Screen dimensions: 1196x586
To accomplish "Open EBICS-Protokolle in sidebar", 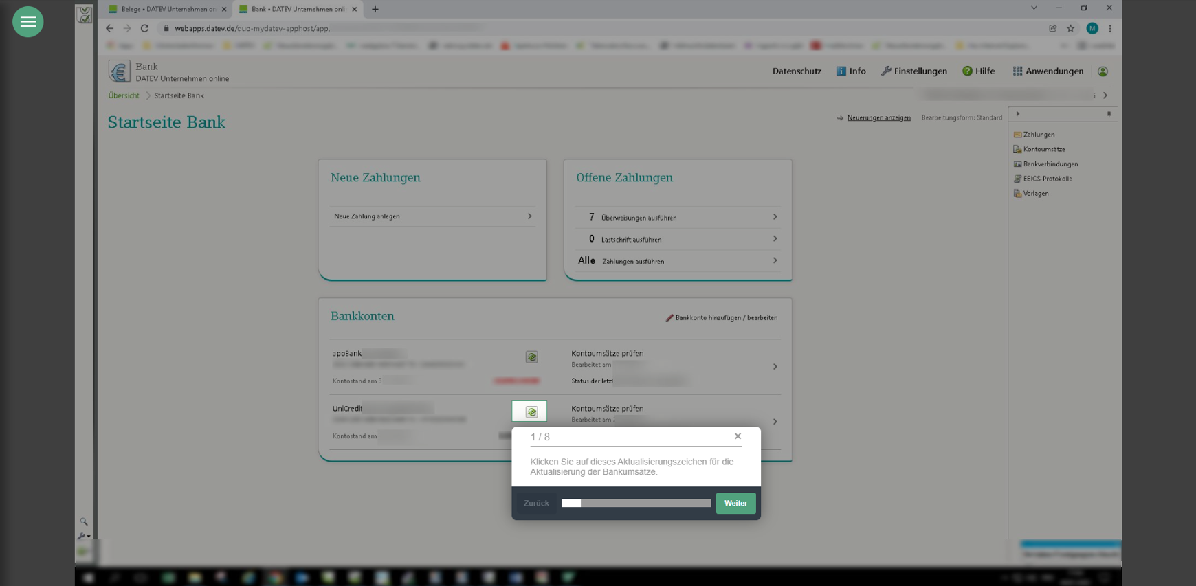I will [x=1047, y=179].
